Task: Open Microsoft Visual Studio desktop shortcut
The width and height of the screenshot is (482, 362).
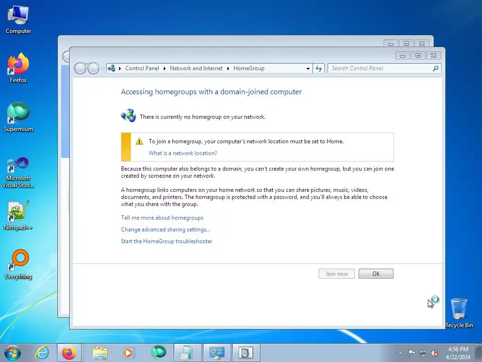Action: (18, 173)
